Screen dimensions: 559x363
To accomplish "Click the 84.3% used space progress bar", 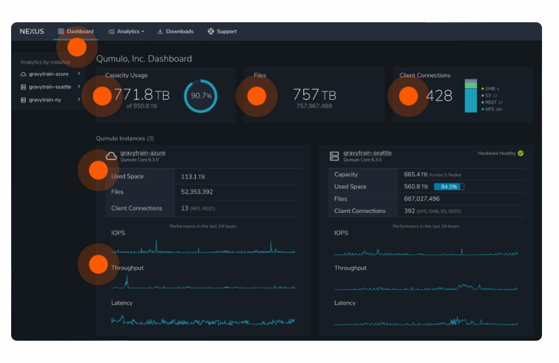I will coord(448,186).
